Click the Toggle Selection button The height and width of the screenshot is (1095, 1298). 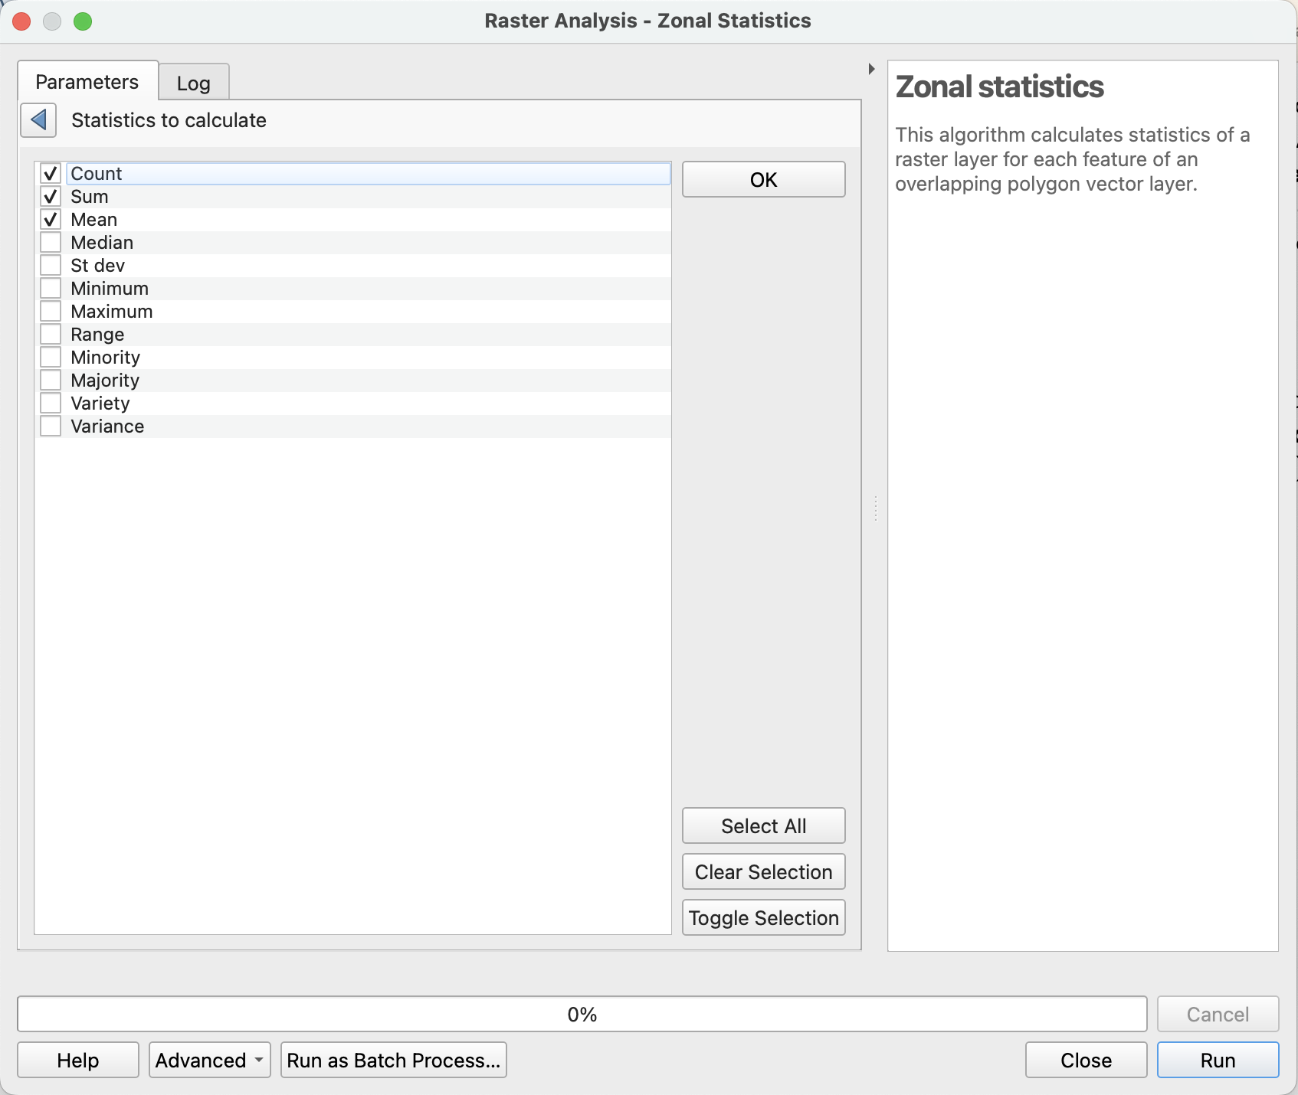764,917
